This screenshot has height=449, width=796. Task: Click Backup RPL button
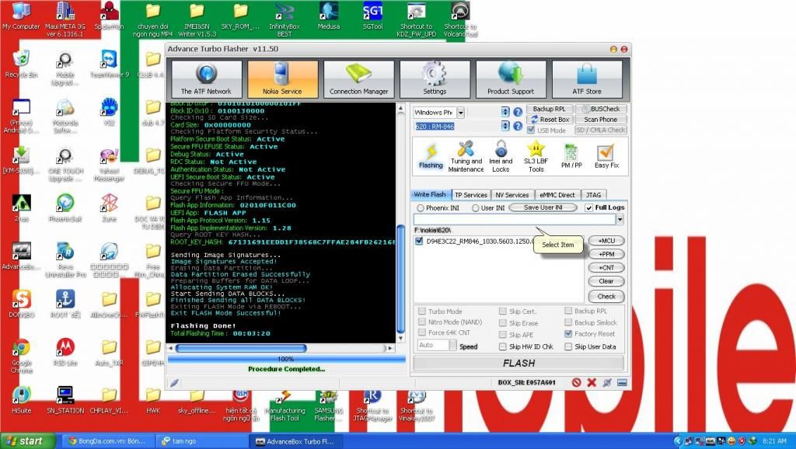[550, 109]
